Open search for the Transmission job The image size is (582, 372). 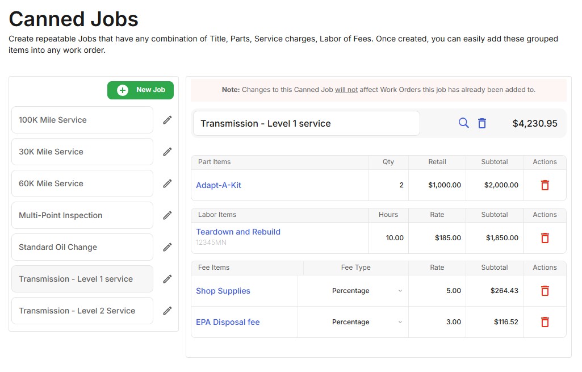(463, 123)
